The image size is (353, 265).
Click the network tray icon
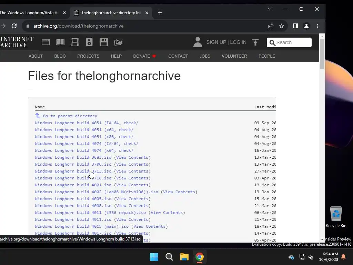(302, 257)
